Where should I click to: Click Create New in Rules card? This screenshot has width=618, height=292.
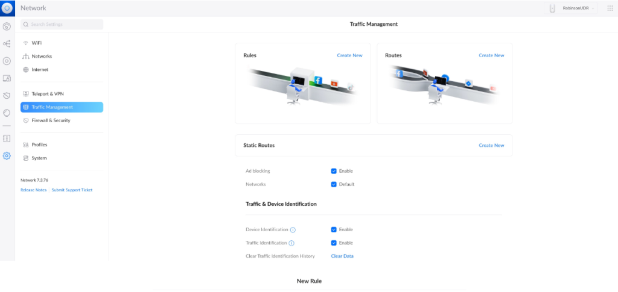pyautogui.click(x=349, y=55)
